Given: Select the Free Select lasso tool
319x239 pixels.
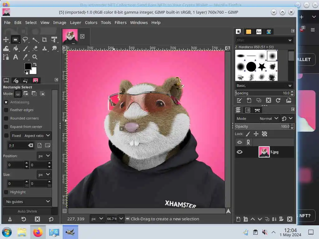Looking at the screenshot, I should pyautogui.click(x=25, y=40).
